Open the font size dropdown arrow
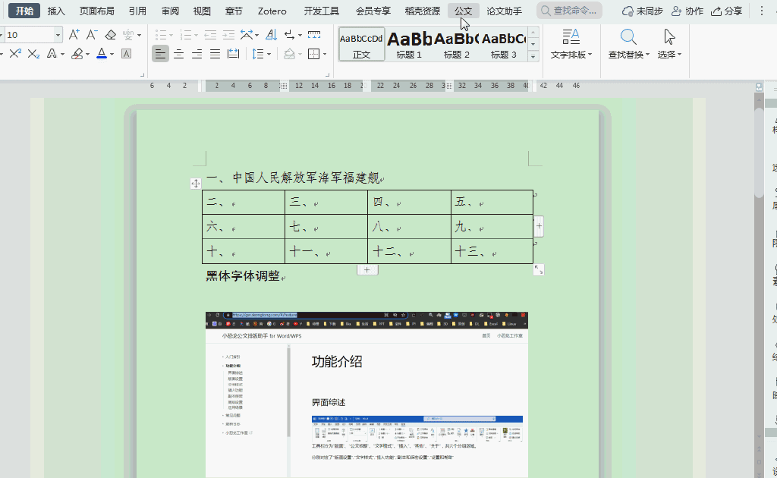The image size is (777, 478). pos(58,35)
